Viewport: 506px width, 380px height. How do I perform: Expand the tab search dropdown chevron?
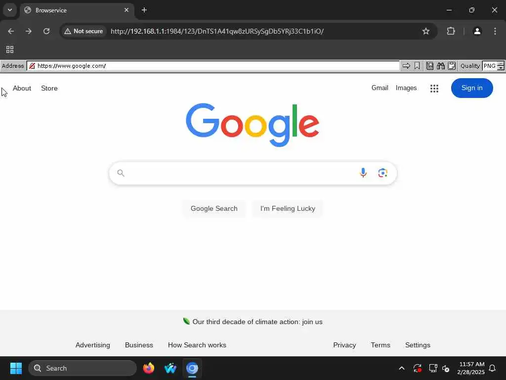click(10, 10)
